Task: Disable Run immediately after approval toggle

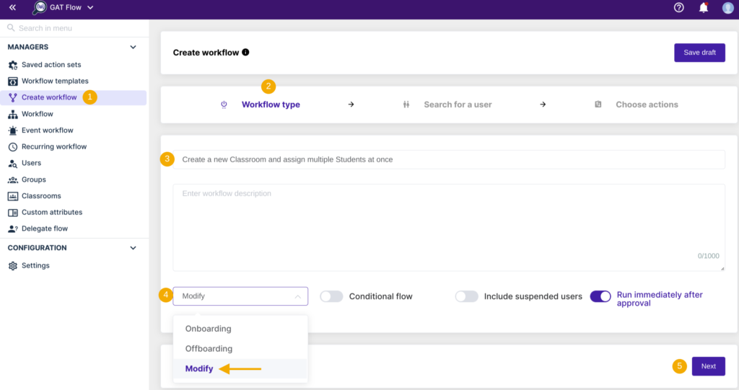Action: 600,296
